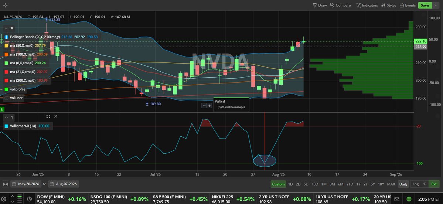Select the 1Y time range

pos(358,184)
